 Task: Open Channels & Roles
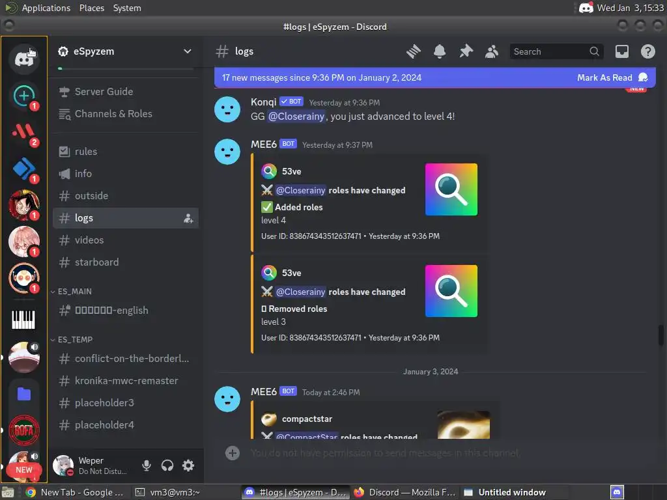(126, 113)
